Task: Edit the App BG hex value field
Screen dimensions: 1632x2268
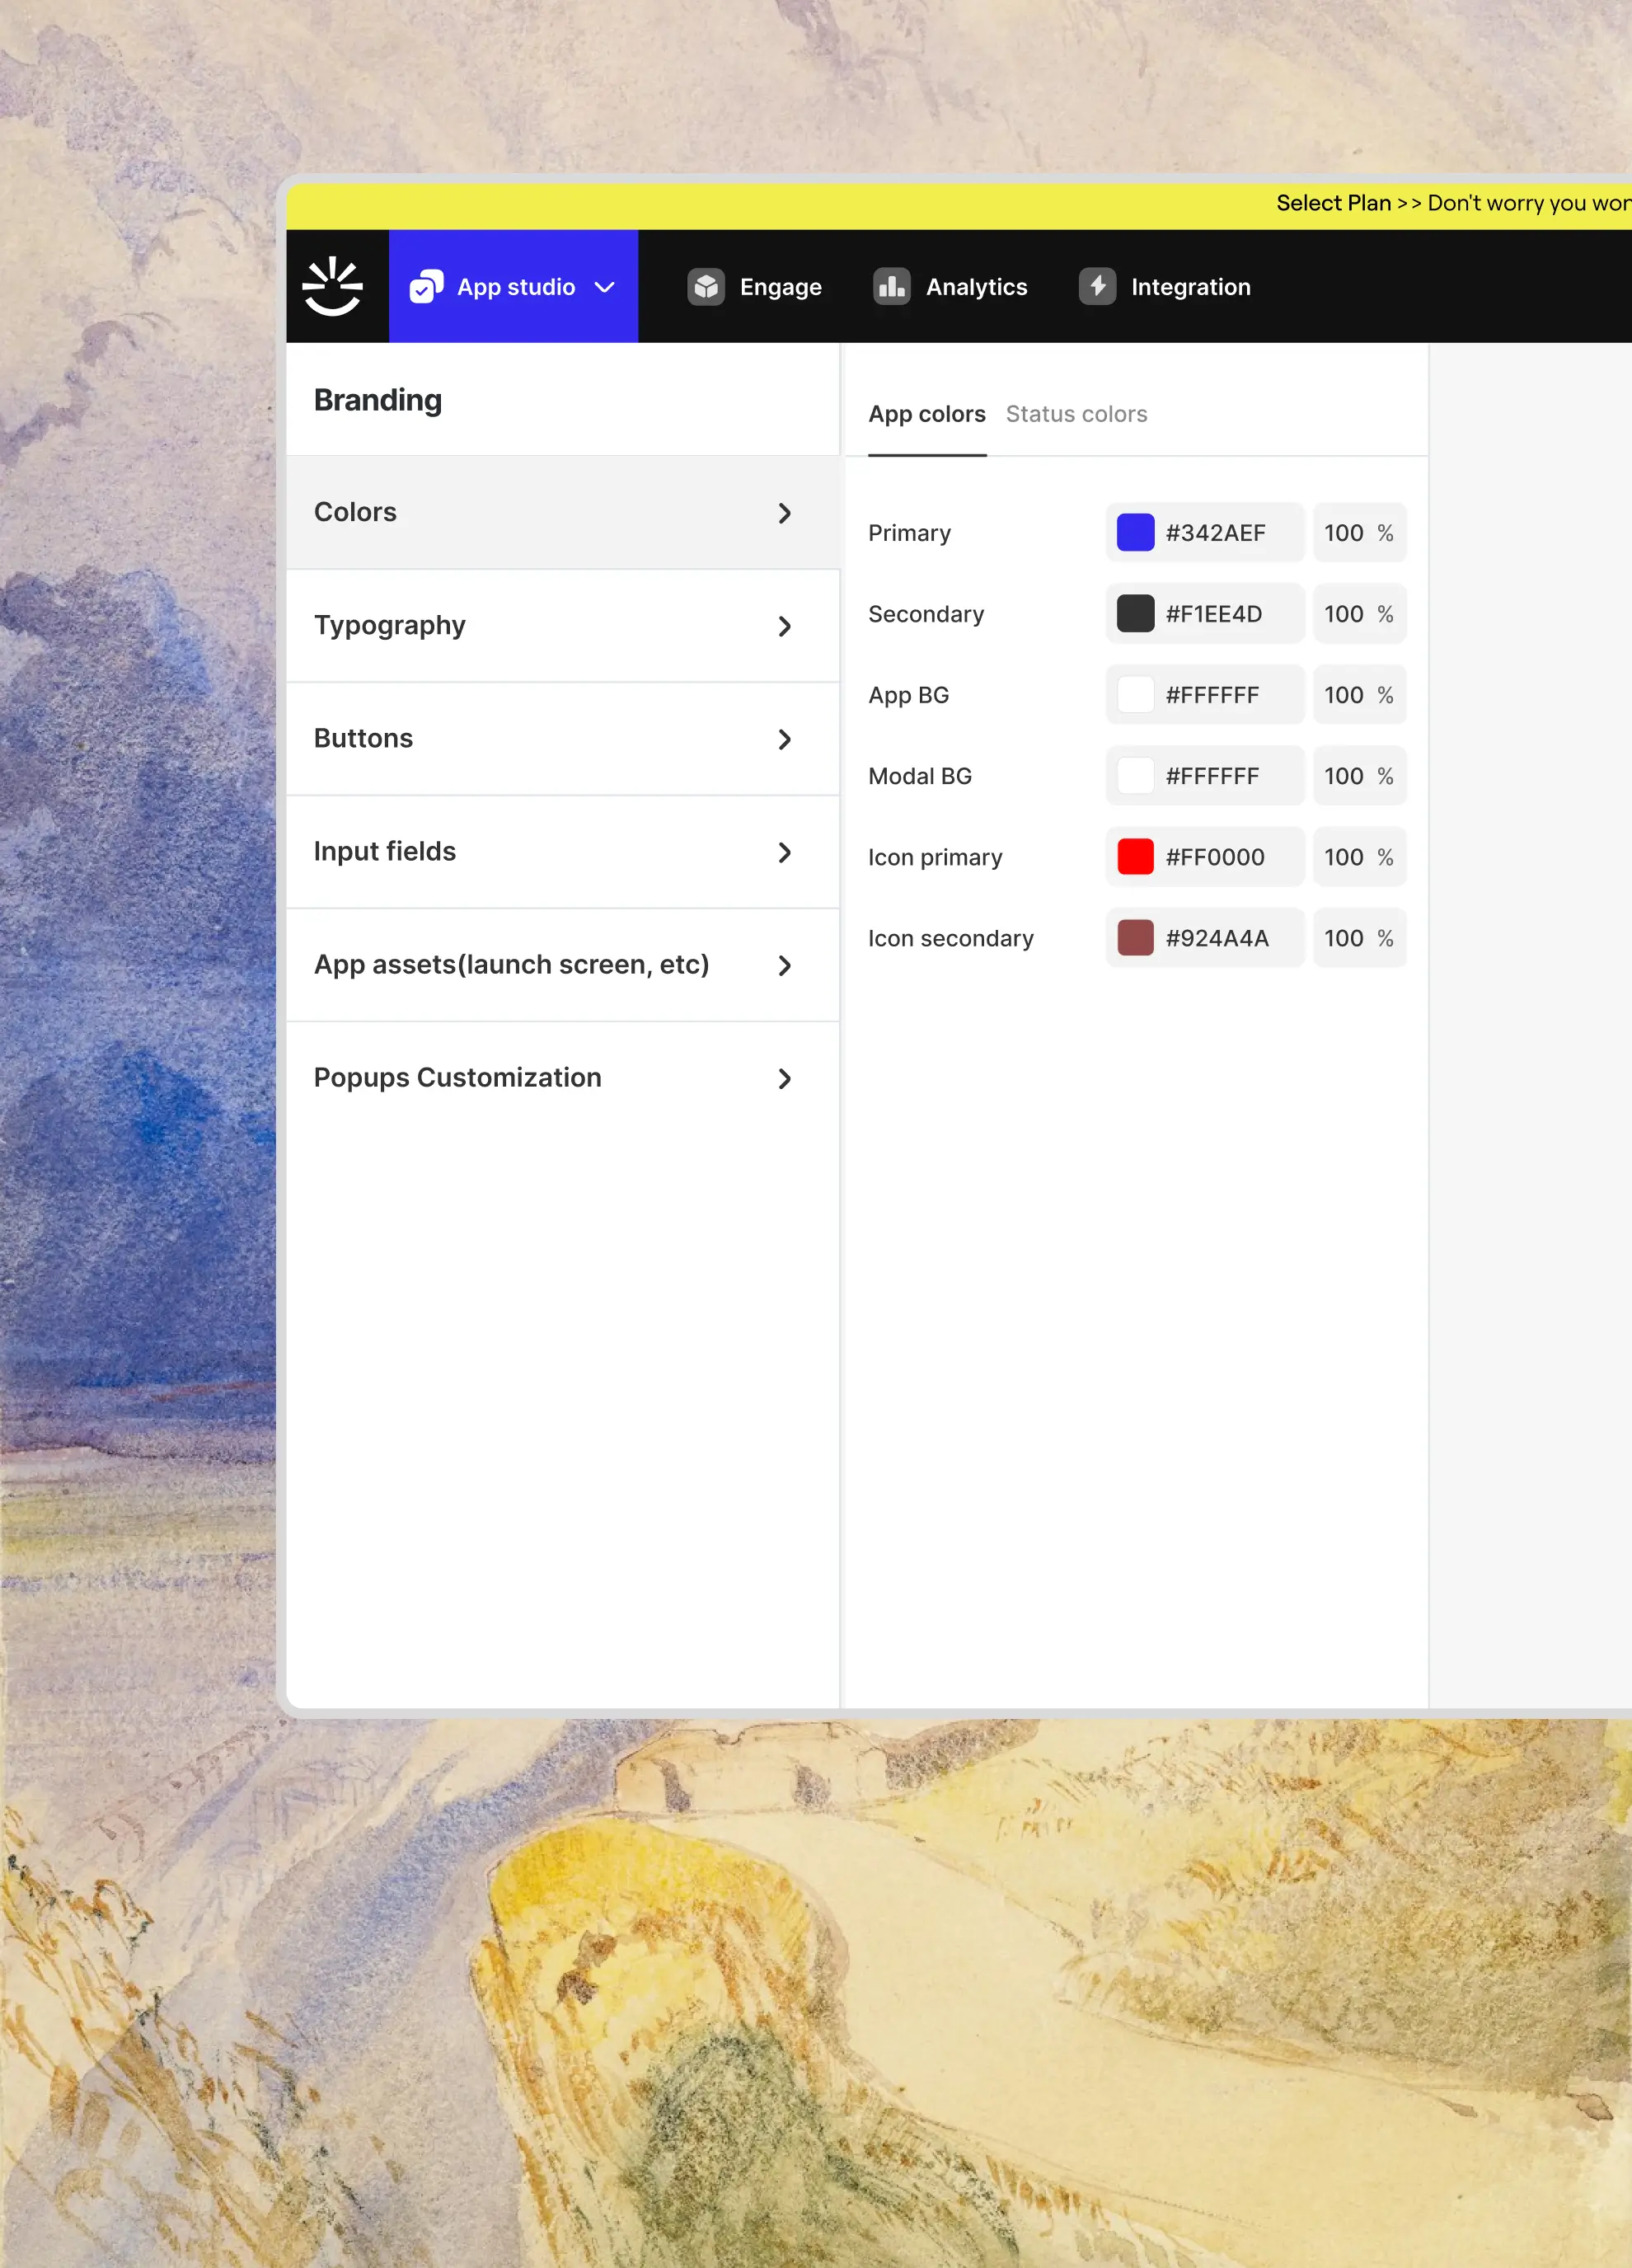Action: (x=1212, y=695)
